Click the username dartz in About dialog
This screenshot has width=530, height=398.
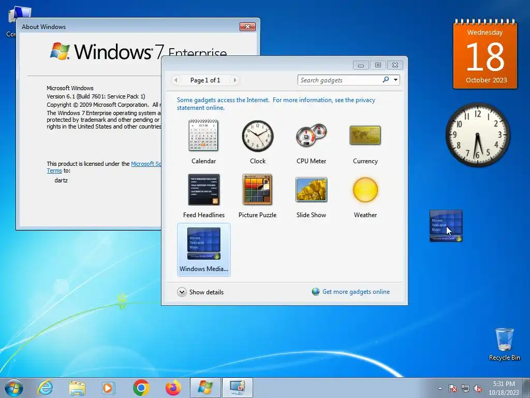pyautogui.click(x=61, y=180)
